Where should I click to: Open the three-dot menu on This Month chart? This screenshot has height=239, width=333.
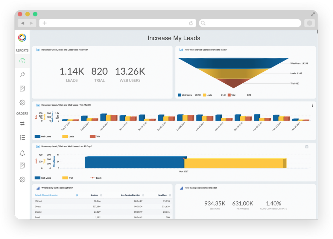click(x=312, y=105)
